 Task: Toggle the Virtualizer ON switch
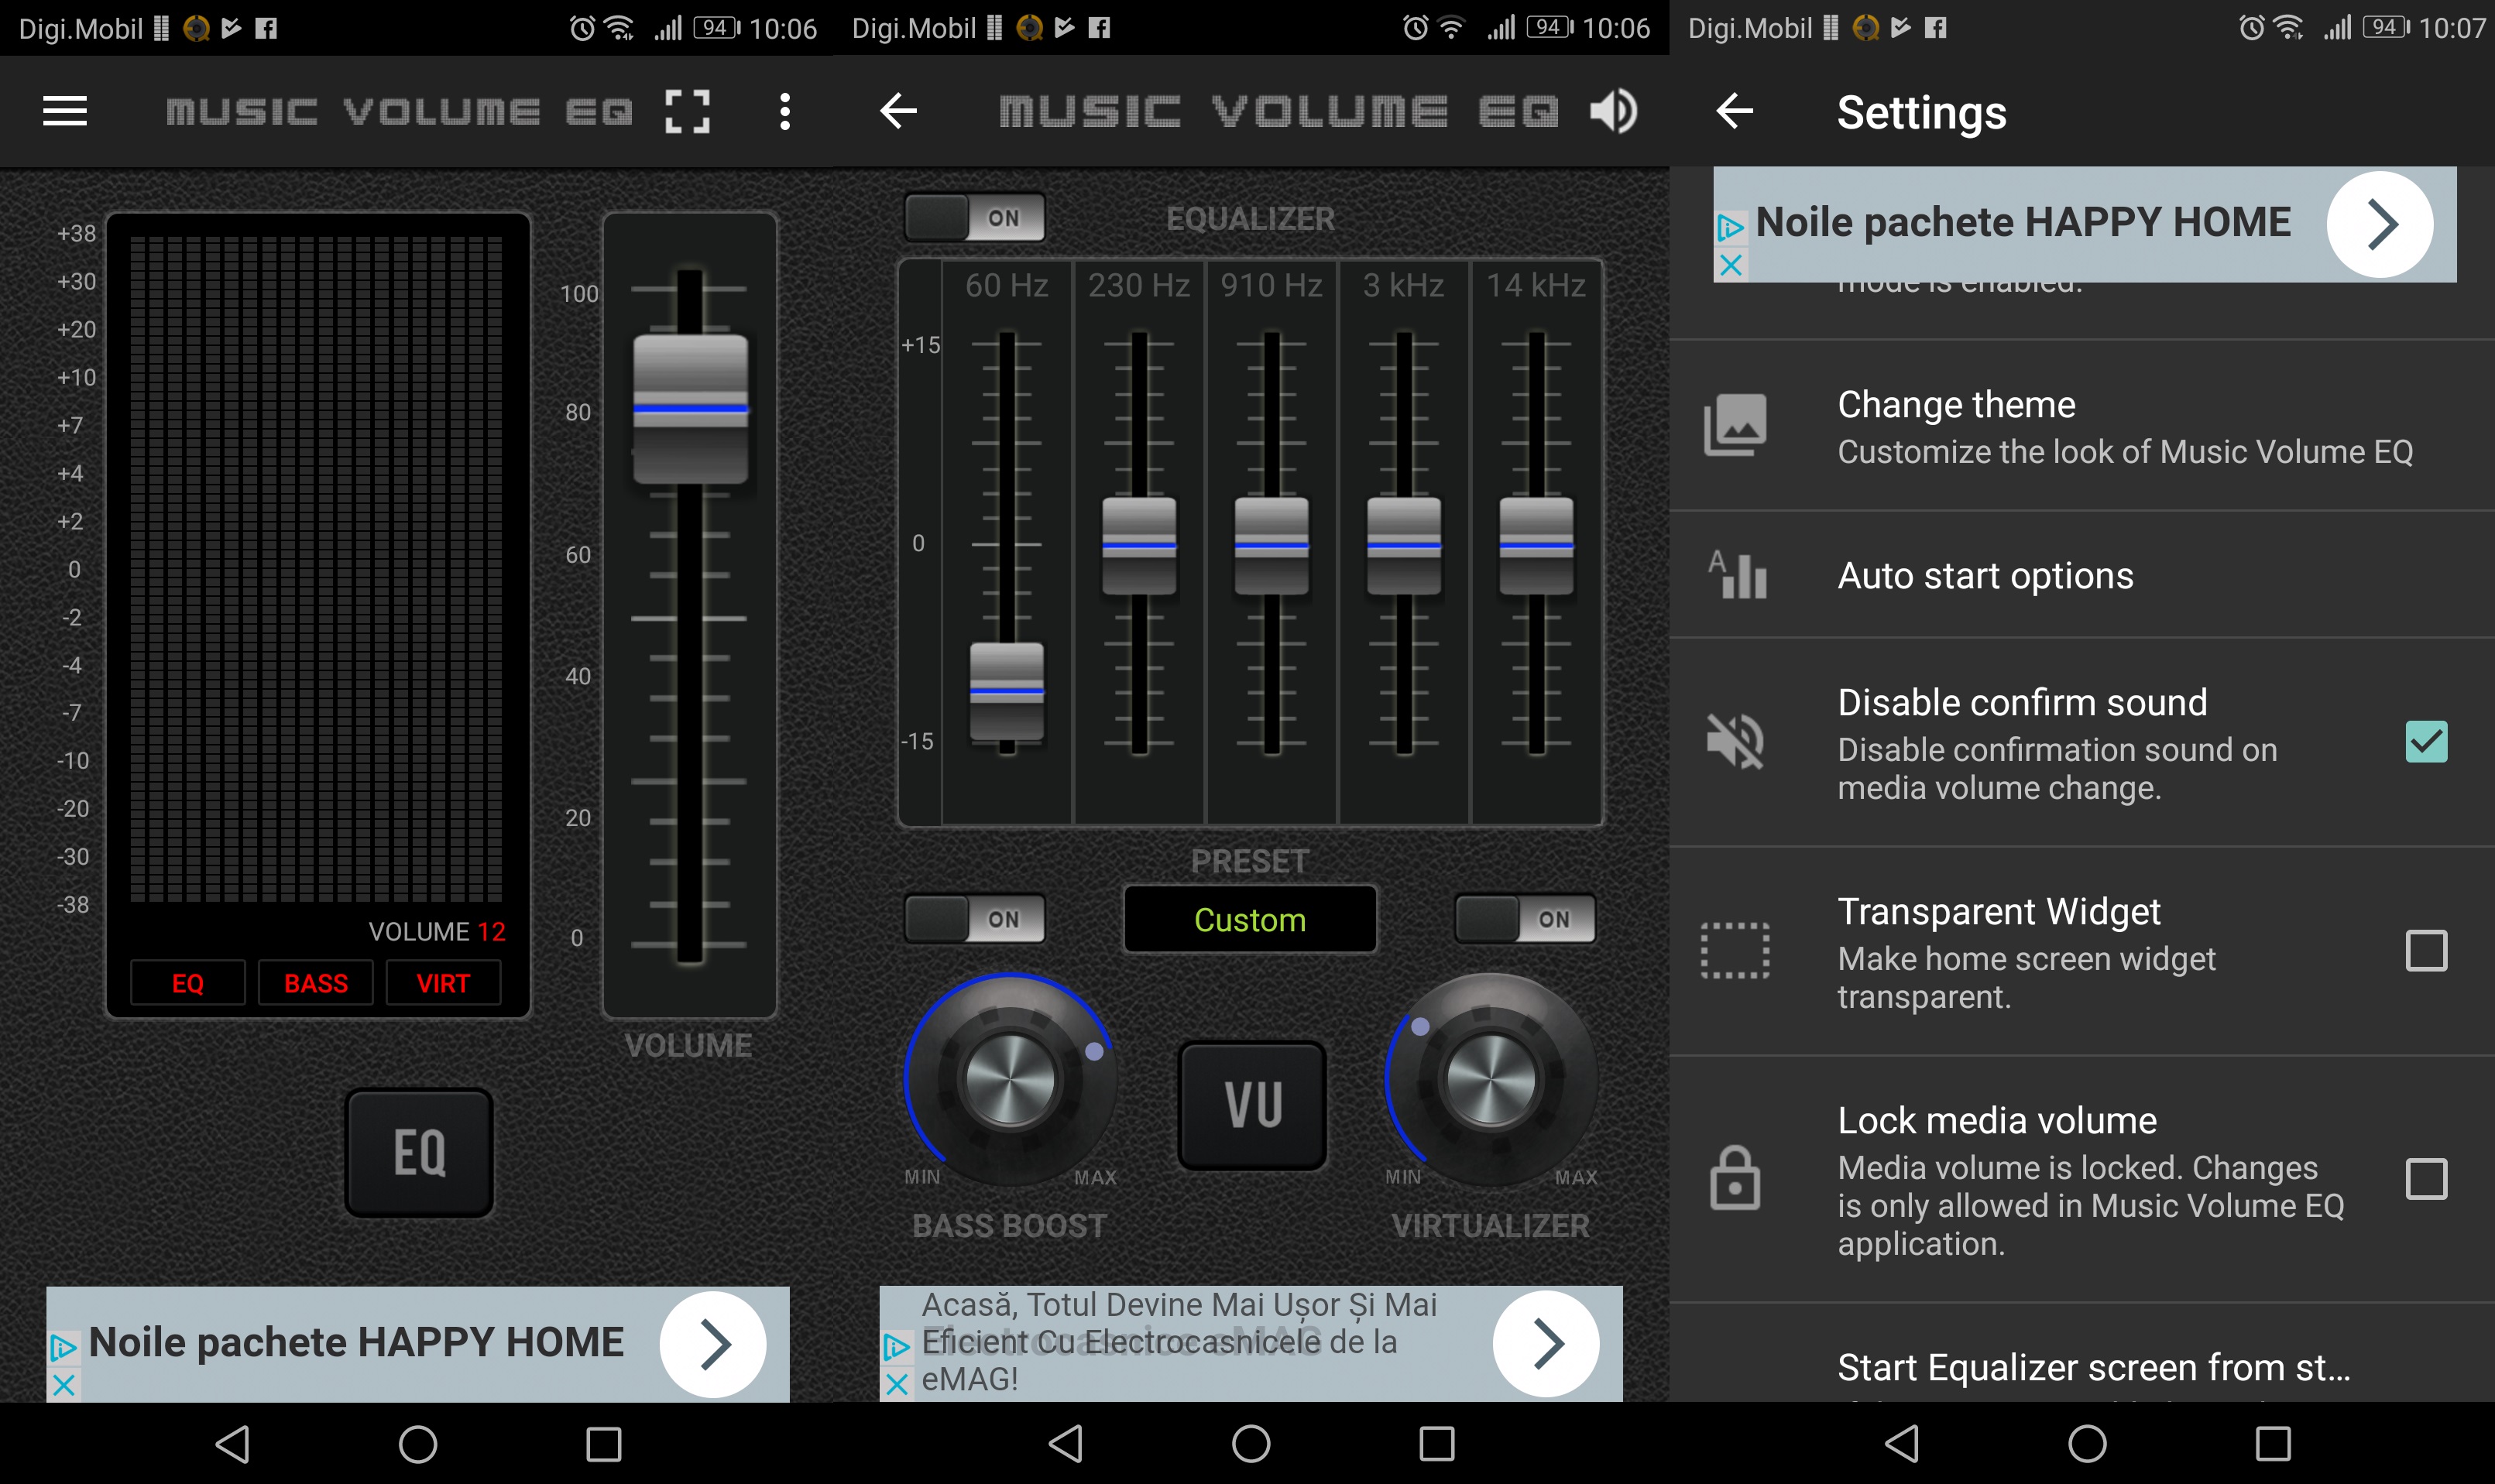[x=1525, y=919]
